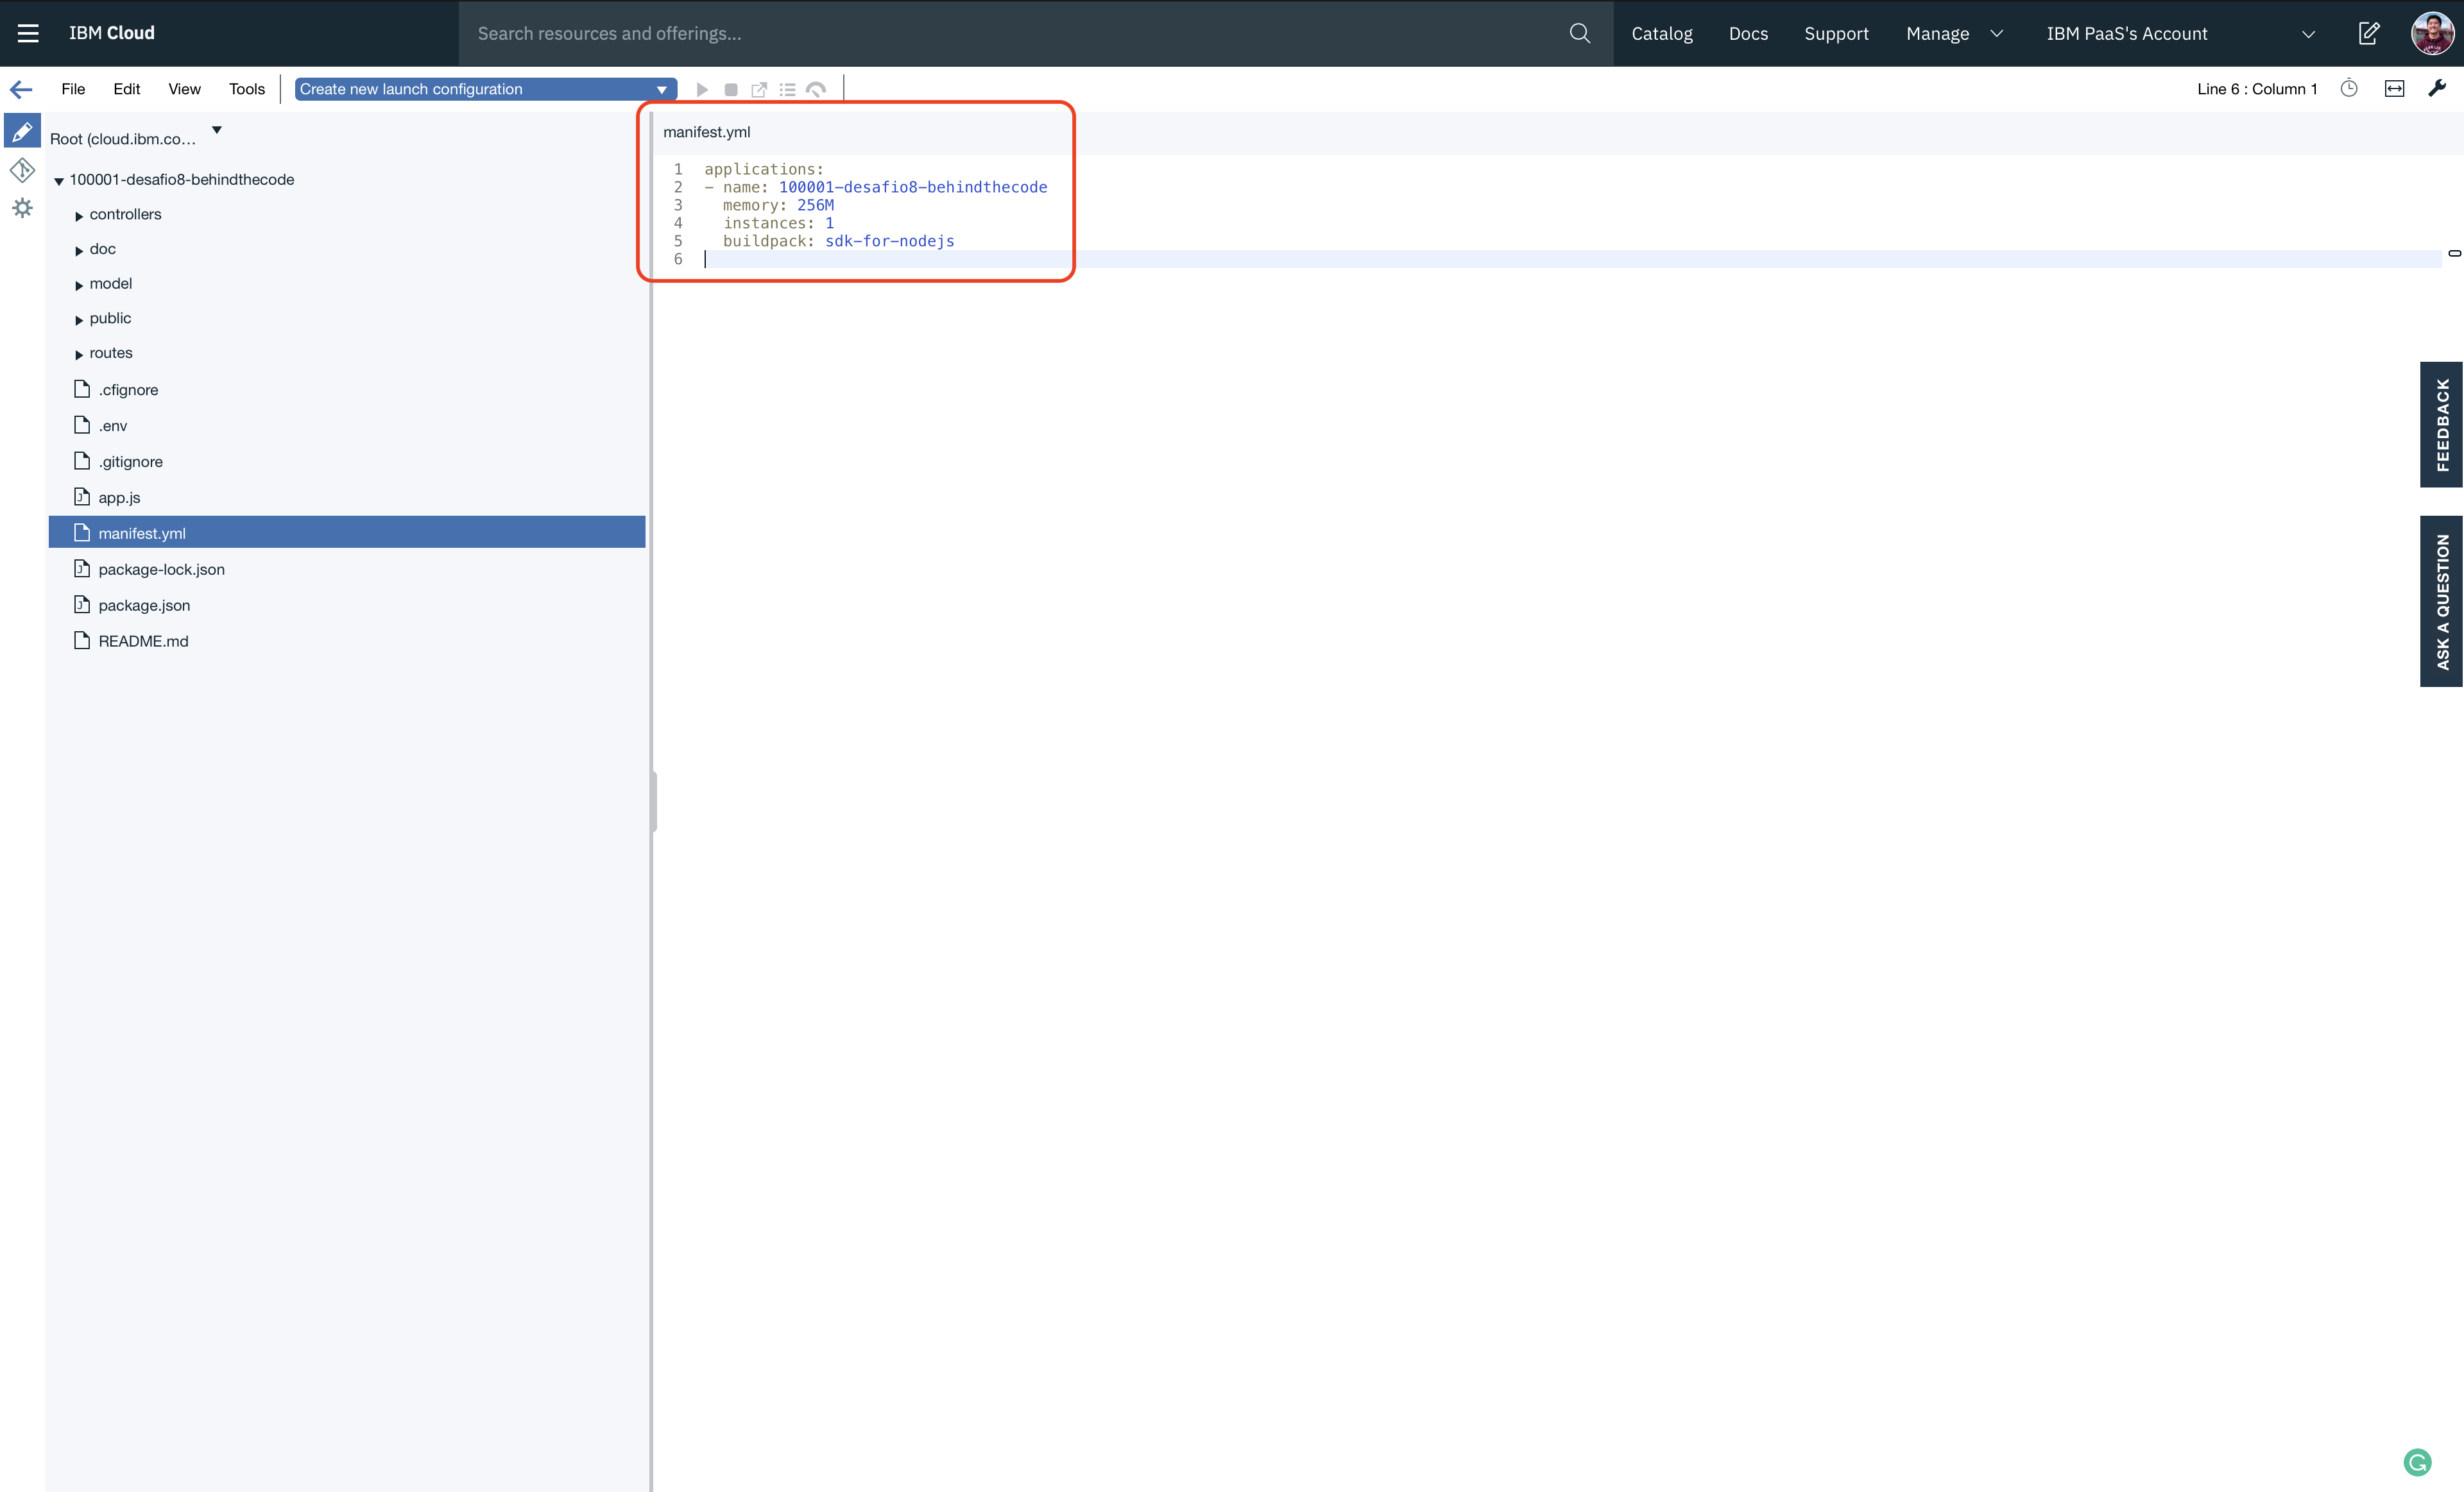Click the stop application button
Image resolution: width=2464 pixels, height=1492 pixels.
(731, 90)
